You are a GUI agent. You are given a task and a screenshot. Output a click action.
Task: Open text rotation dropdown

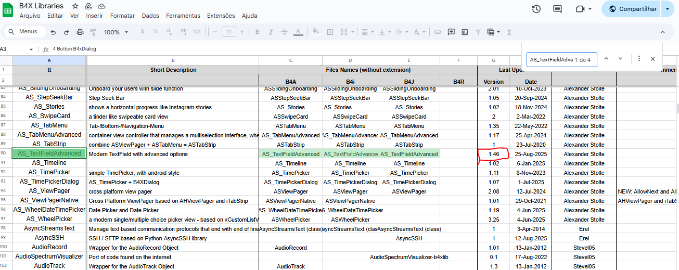click(x=419, y=32)
